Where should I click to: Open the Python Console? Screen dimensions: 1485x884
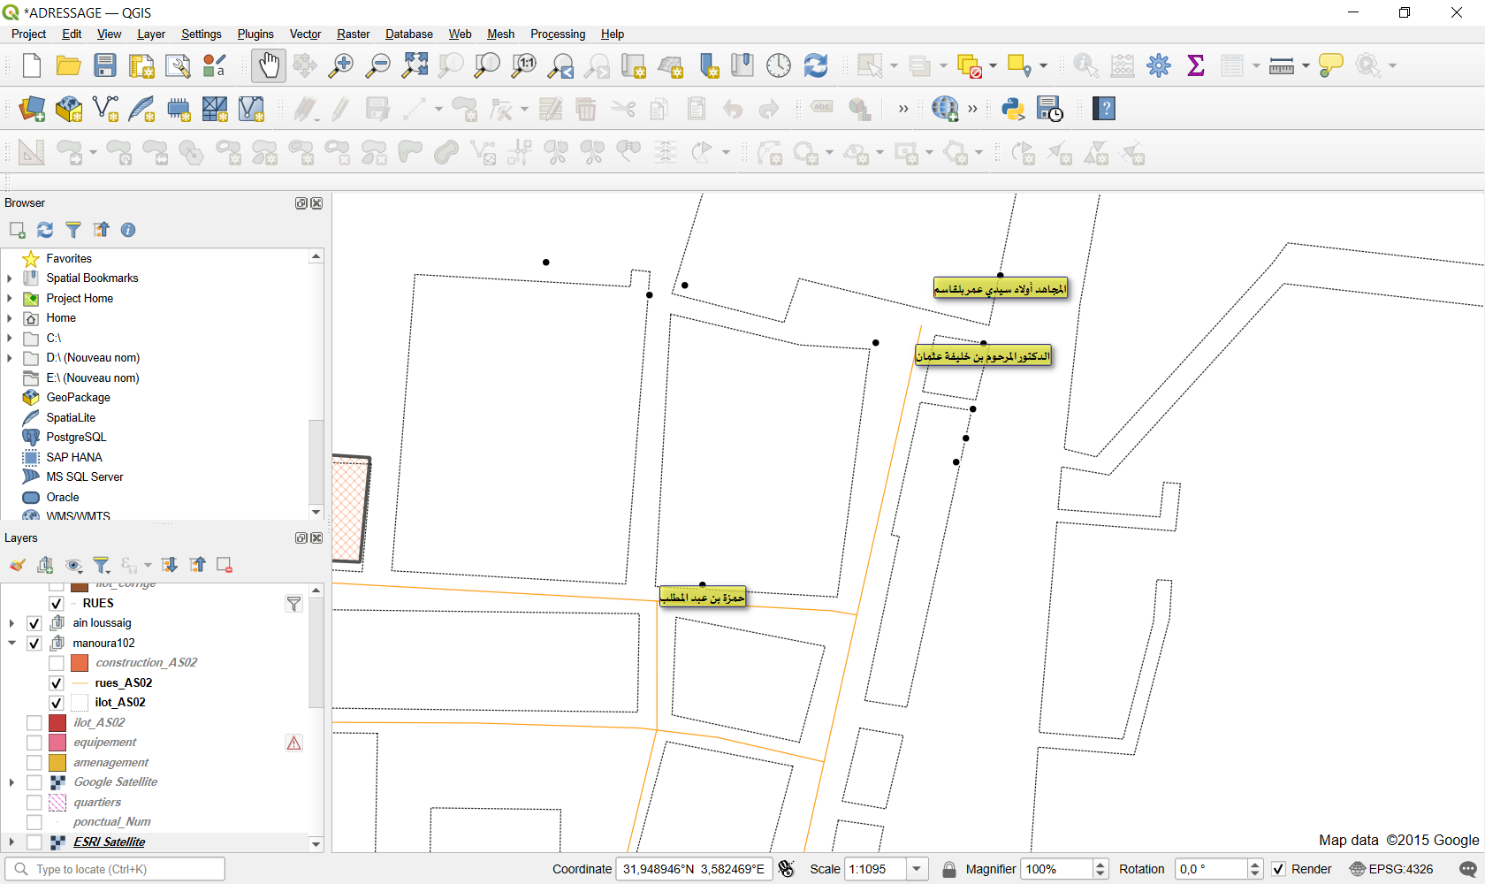(1013, 109)
